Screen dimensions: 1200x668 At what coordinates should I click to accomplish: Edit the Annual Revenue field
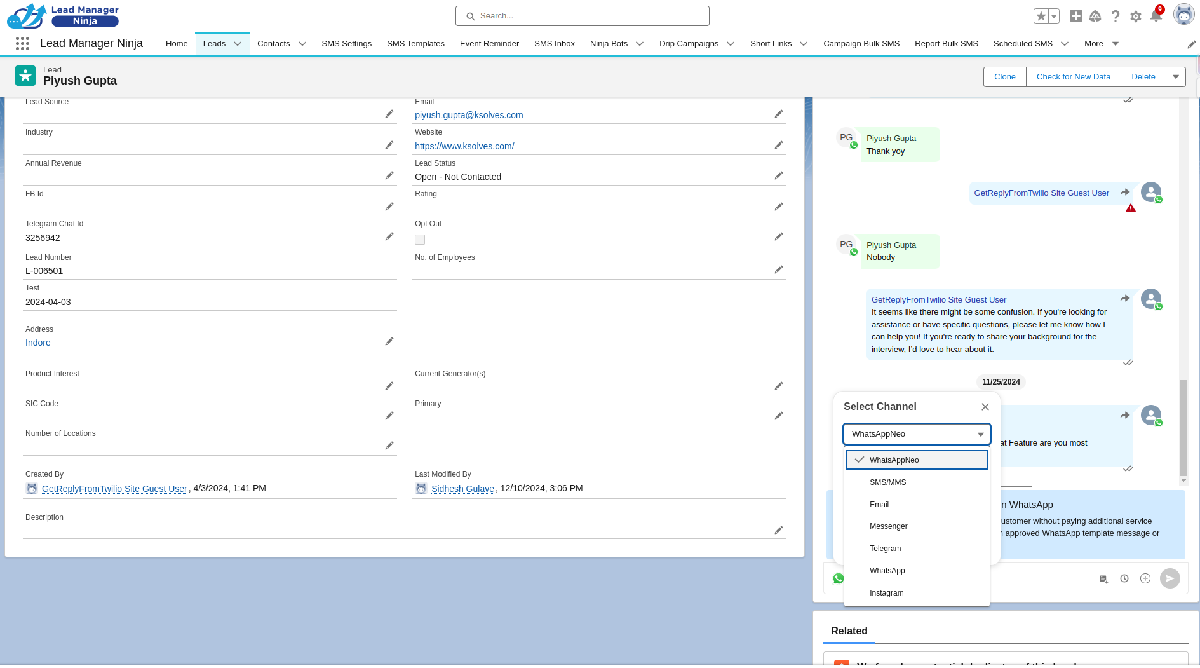(389, 175)
